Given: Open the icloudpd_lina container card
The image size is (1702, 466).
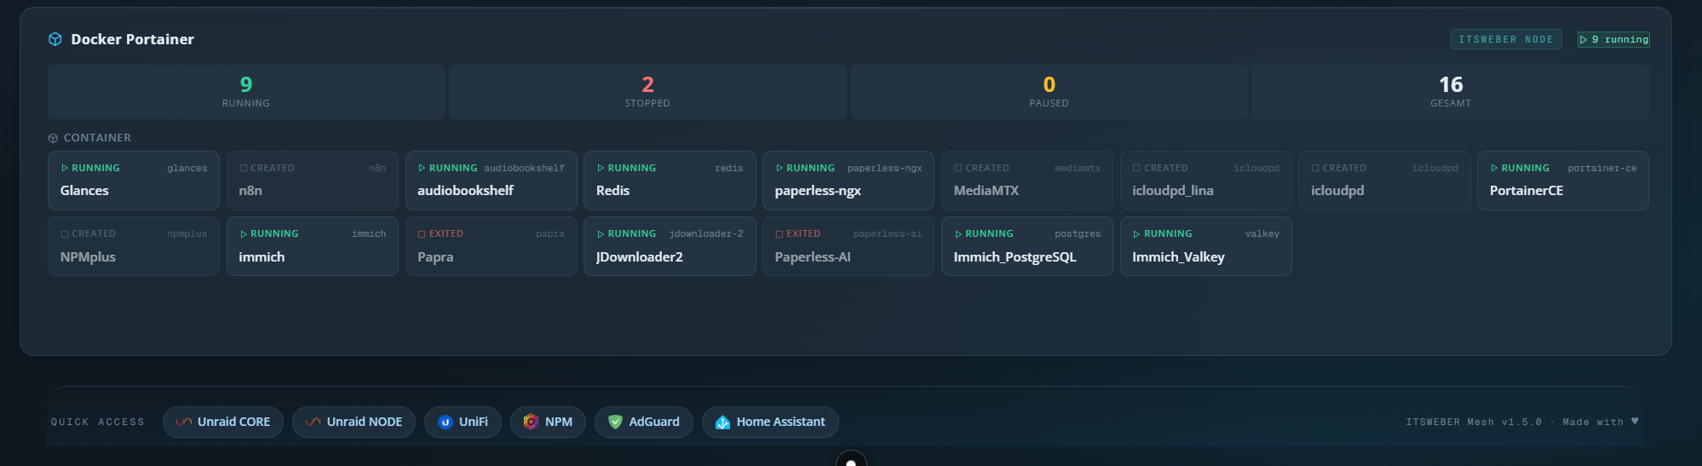Looking at the screenshot, I should coord(1206,181).
